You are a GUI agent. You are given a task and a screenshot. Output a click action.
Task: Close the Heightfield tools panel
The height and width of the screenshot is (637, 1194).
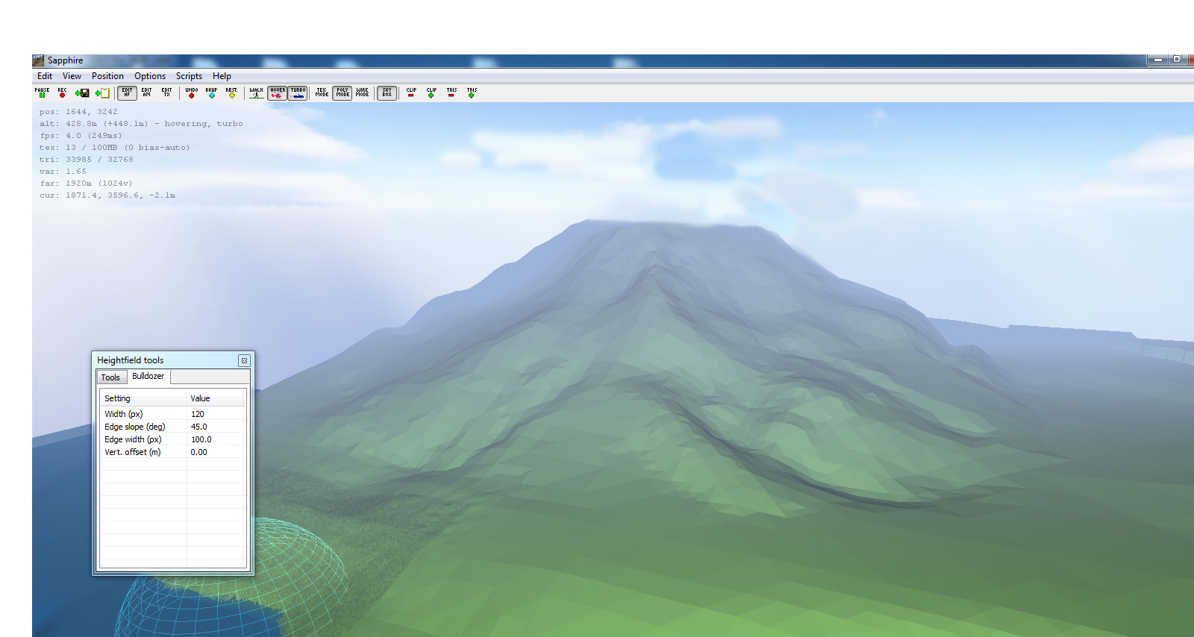[x=244, y=360]
